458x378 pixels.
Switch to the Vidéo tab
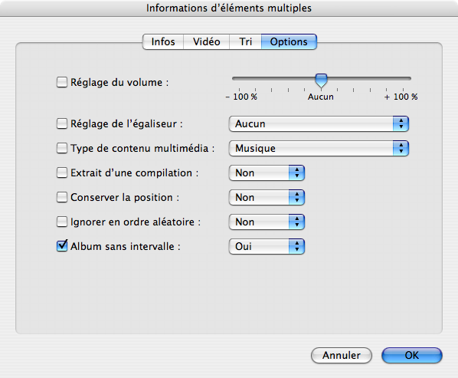[x=206, y=42]
